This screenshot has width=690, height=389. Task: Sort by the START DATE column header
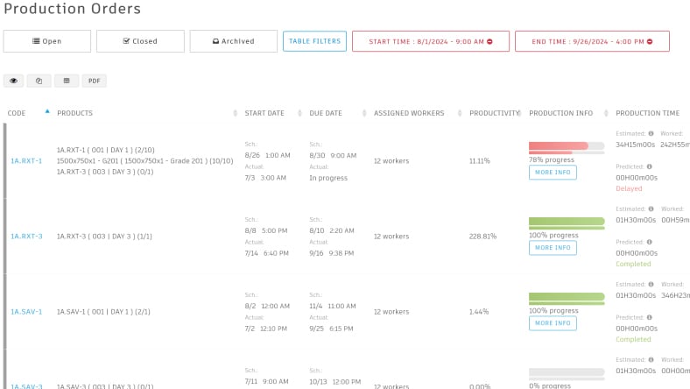coord(264,113)
